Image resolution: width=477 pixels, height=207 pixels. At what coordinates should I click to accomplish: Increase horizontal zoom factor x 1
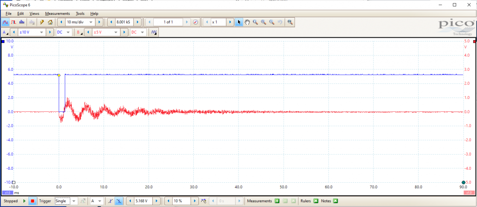[x=230, y=22]
